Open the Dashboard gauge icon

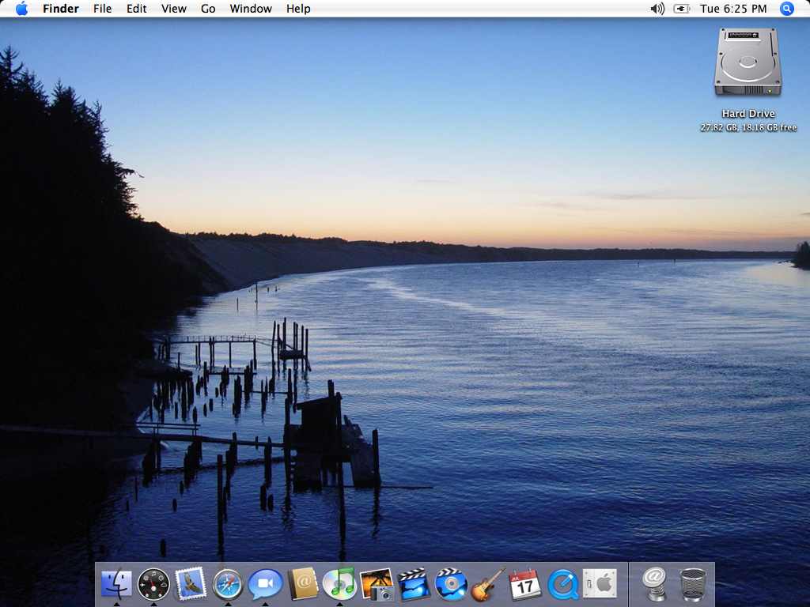coord(153,585)
